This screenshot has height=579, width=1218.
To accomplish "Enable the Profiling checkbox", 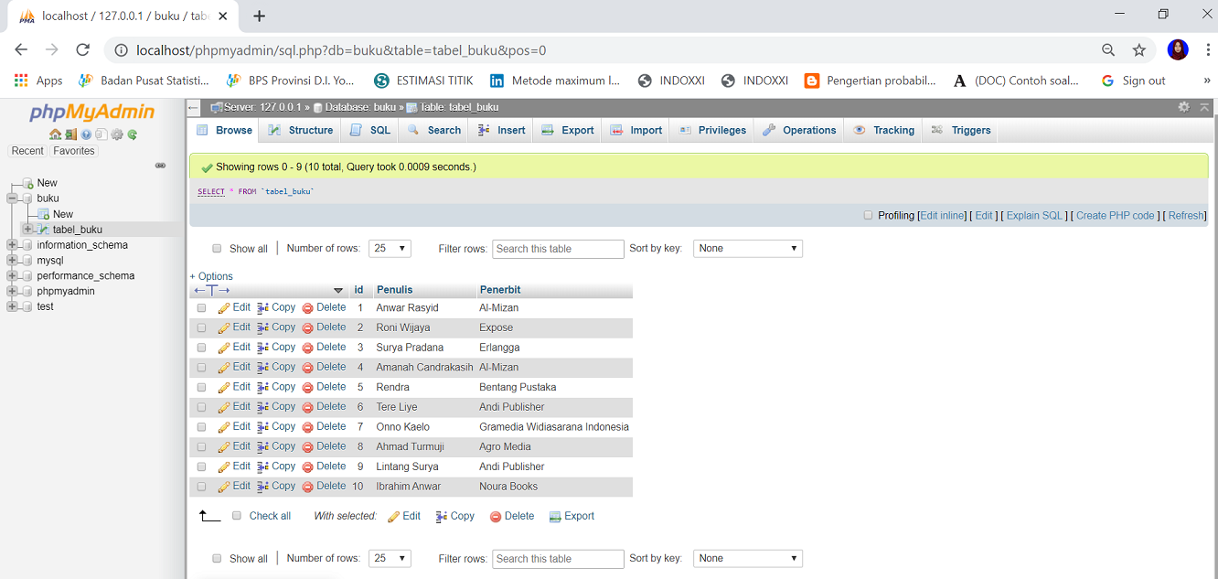I will click(x=868, y=215).
